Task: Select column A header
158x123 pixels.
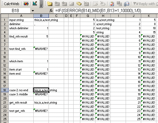Action: tap(21, 16)
